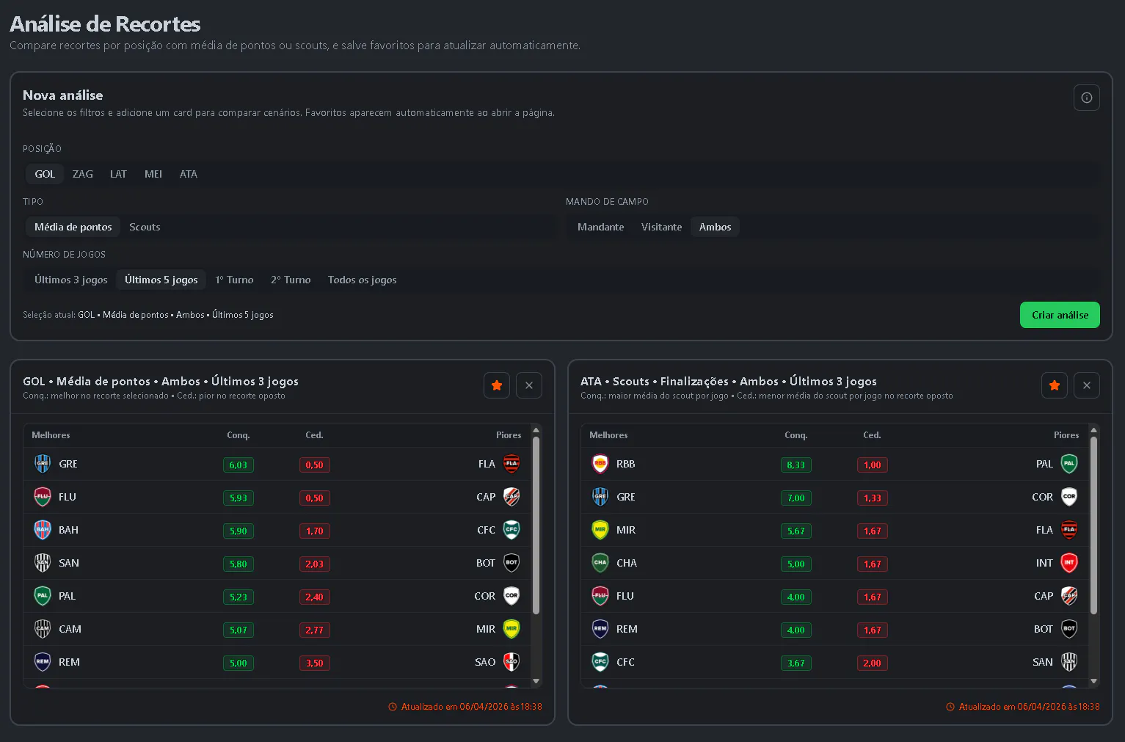
Task: Select the LAT position filter
Action: [x=118, y=174]
